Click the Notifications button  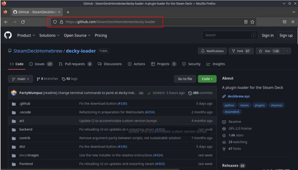click(212, 51)
